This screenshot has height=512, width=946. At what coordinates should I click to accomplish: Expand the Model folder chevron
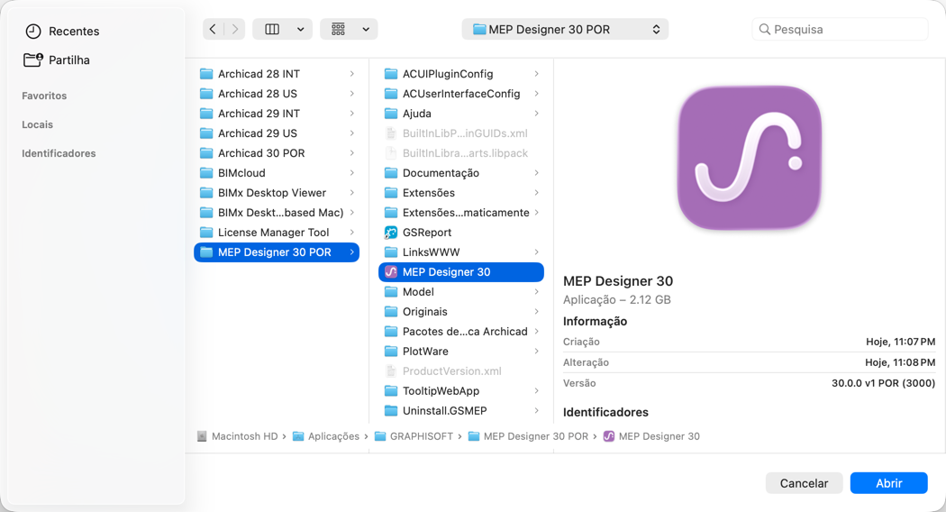(536, 292)
